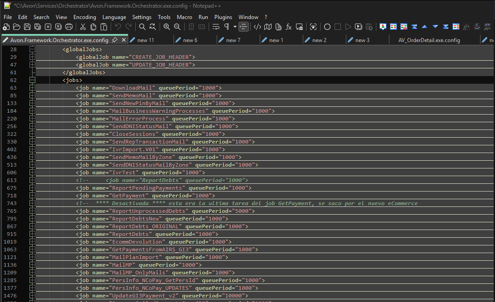The image size is (495, 302).
Task: Click the text SendNewPinByMail in the editor
Action: coord(139,103)
